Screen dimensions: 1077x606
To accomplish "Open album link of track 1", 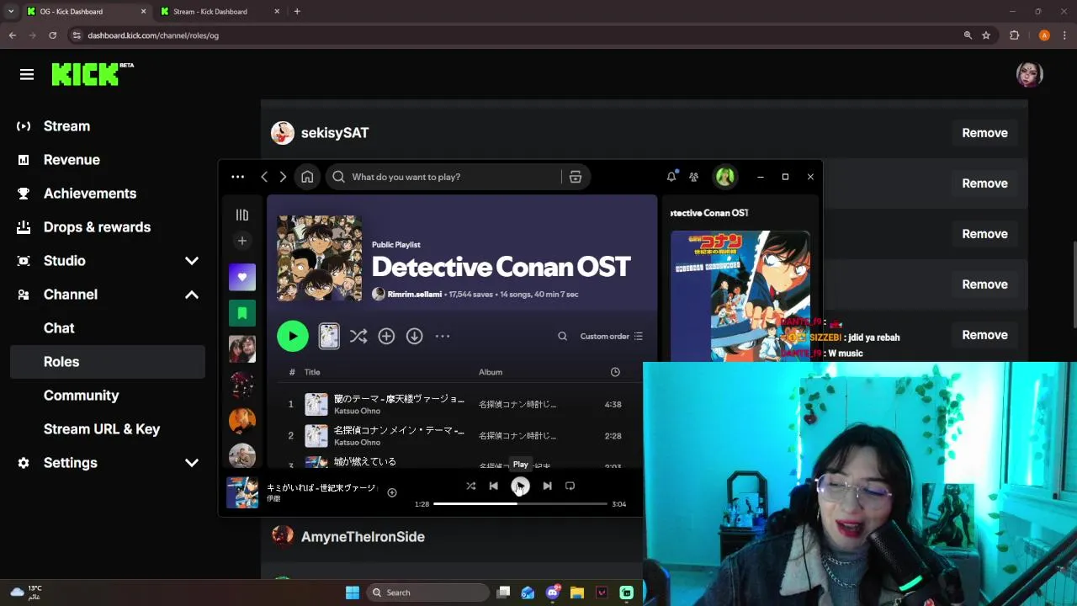I will 517,405.
